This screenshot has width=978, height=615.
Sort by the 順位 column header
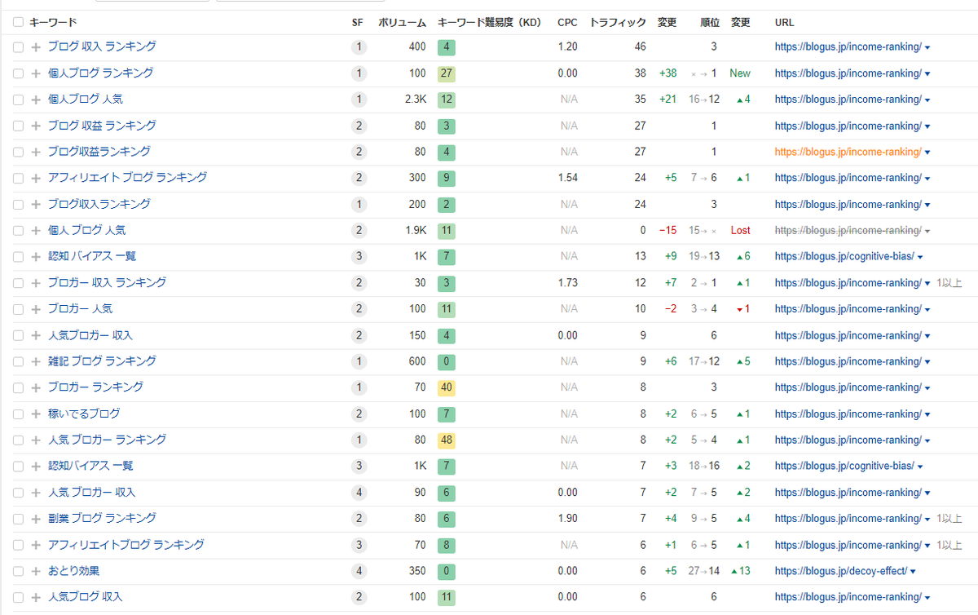coord(710,23)
